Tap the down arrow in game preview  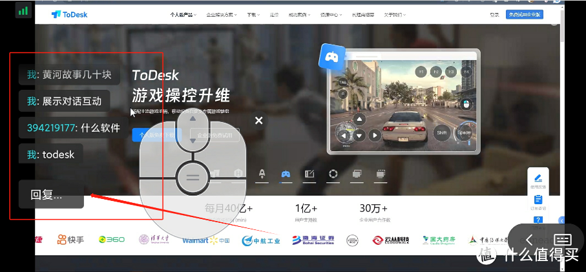click(359, 135)
